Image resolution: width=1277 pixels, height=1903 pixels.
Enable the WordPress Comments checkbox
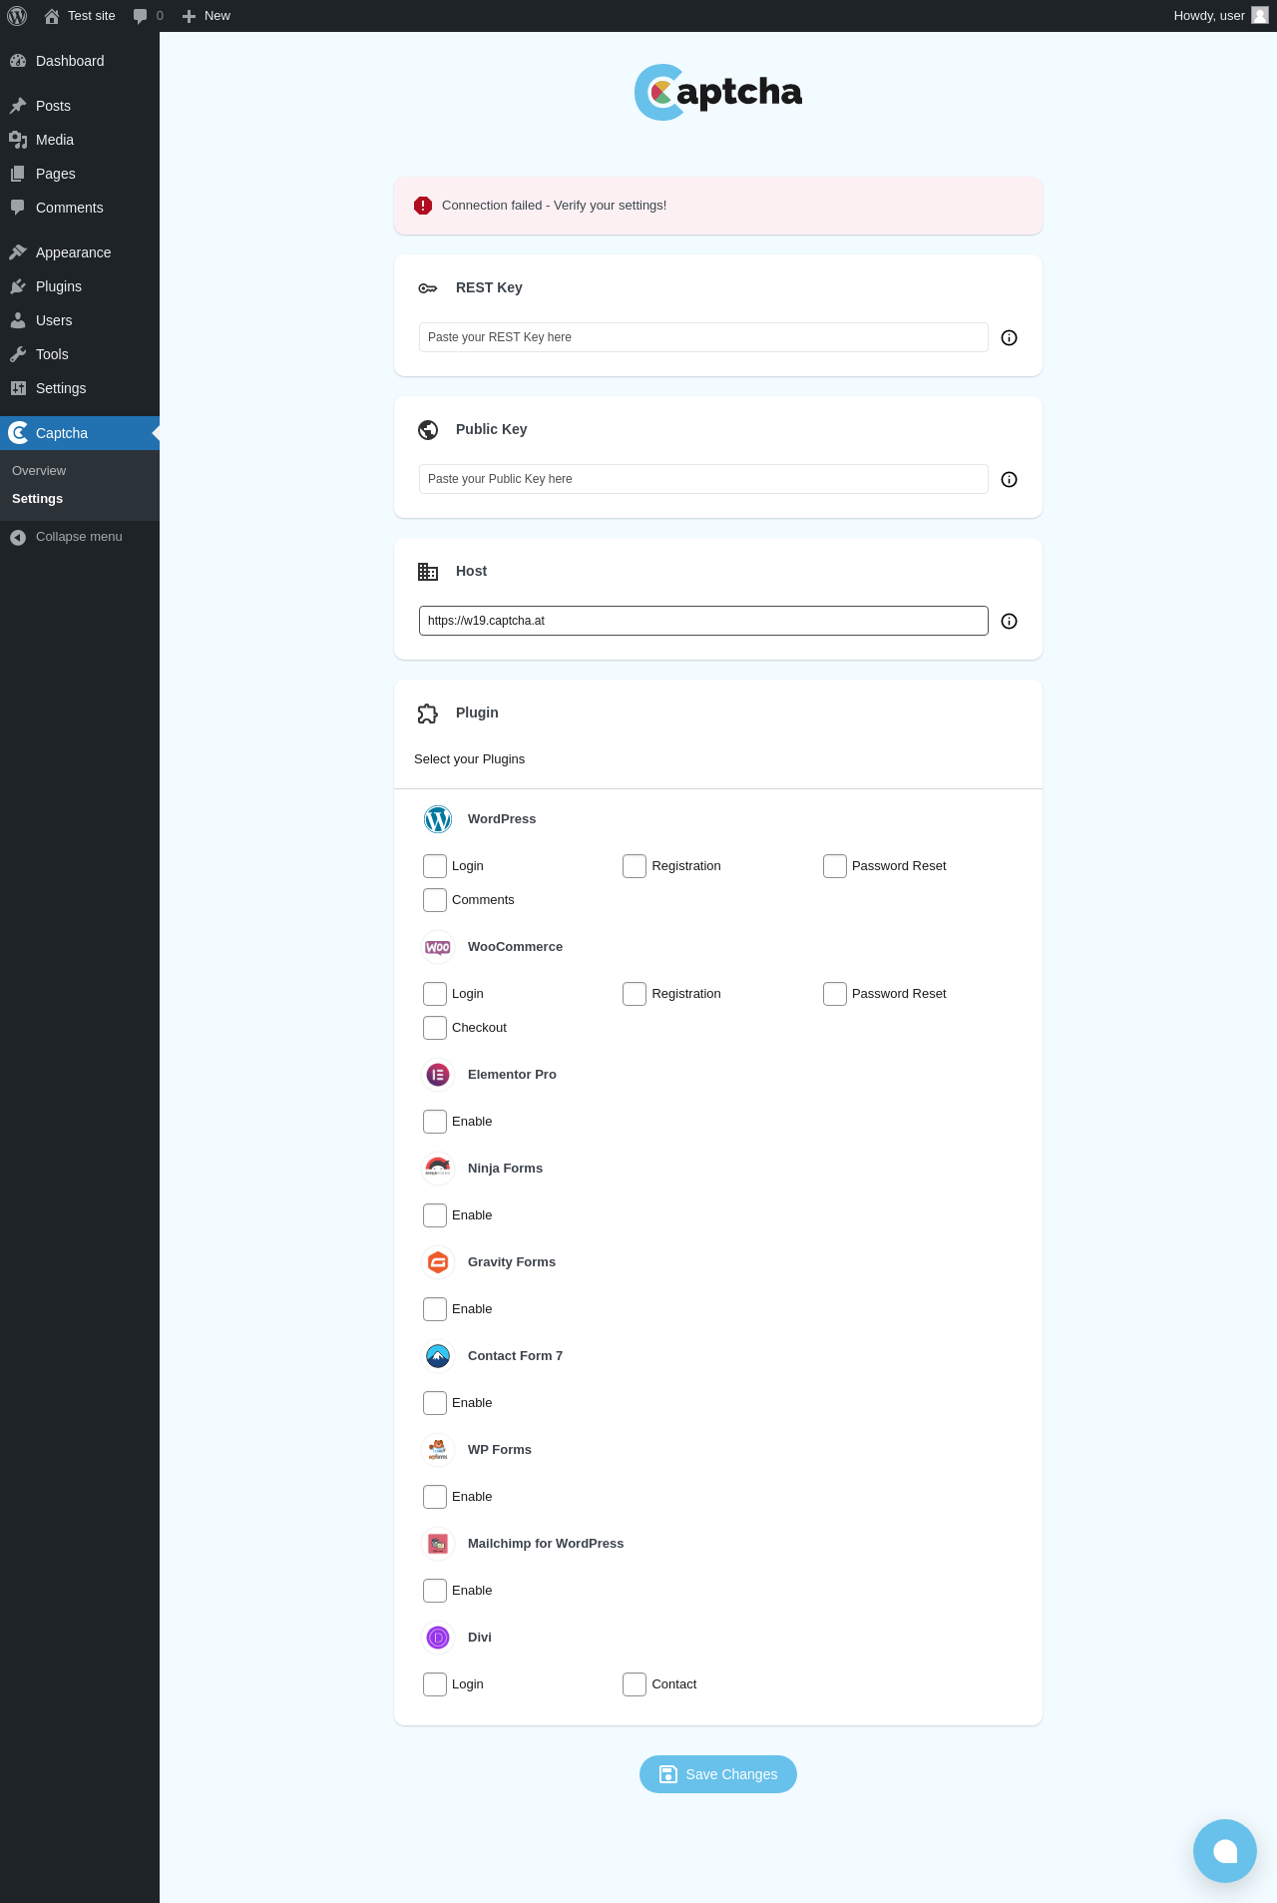pos(435,900)
